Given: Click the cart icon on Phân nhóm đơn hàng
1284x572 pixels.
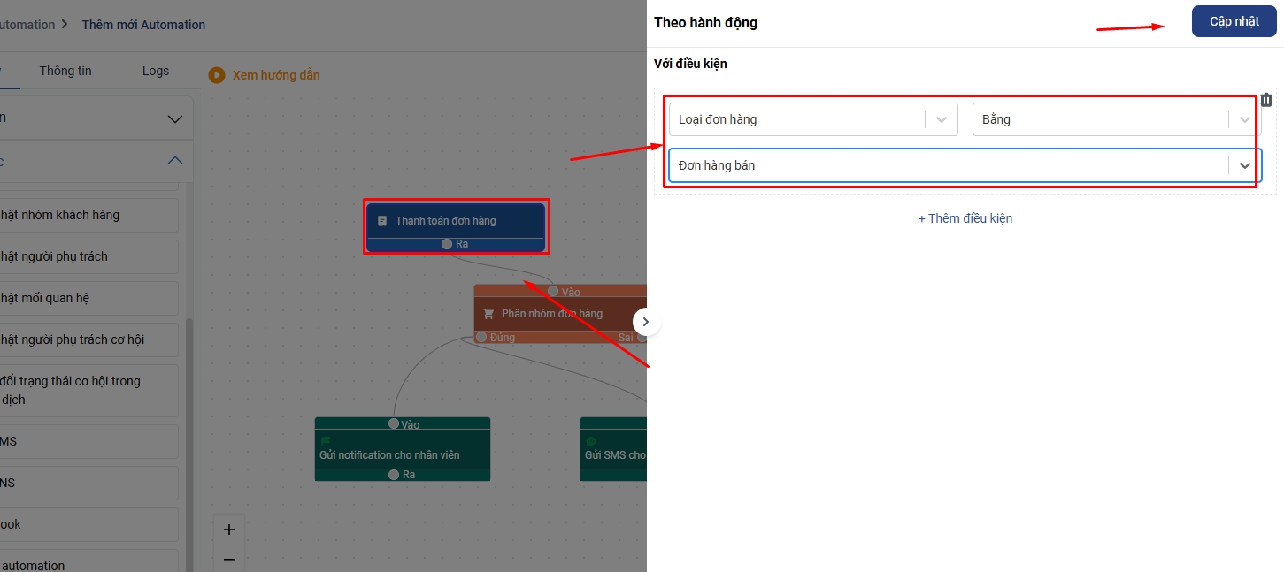Looking at the screenshot, I should (488, 314).
